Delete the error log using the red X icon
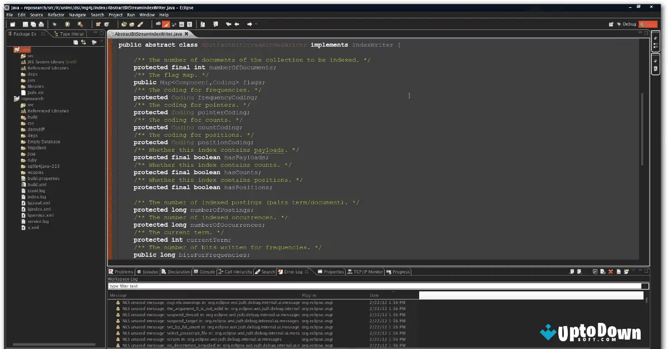668x349 pixels. coord(611,272)
